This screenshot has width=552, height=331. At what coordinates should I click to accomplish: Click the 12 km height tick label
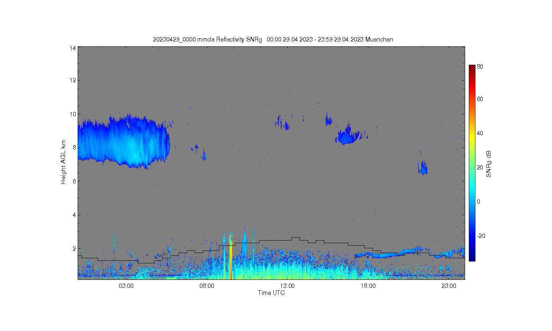tap(73, 80)
